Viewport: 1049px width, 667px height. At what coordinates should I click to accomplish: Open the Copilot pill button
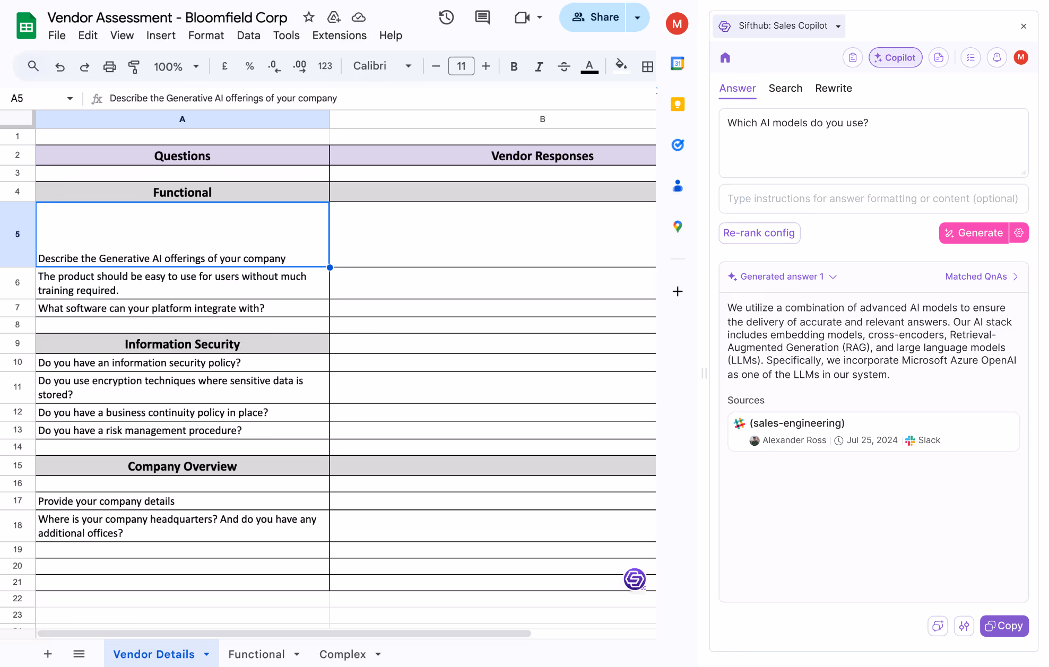(895, 57)
